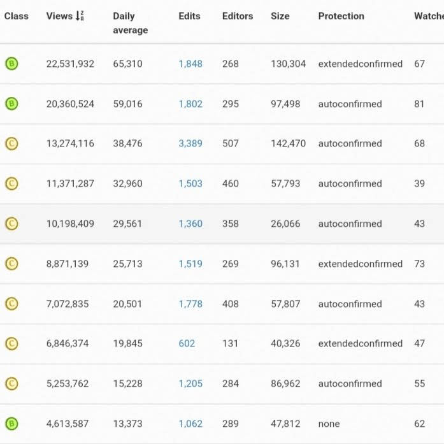
Task: Toggle the sort arrow next to Views
Action: coord(80,16)
